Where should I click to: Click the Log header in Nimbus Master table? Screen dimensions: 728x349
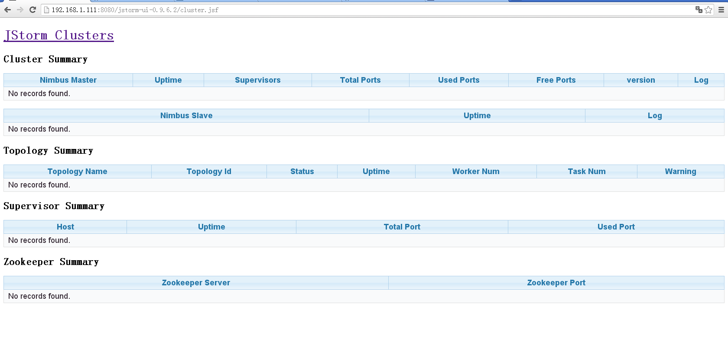701,80
